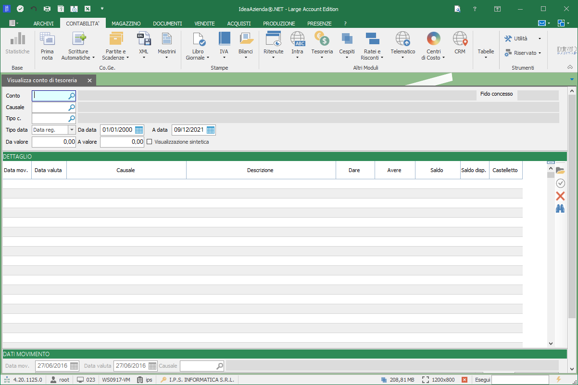Click the confirm checkmark circle icon

pyautogui.click(x=560, y=183)
